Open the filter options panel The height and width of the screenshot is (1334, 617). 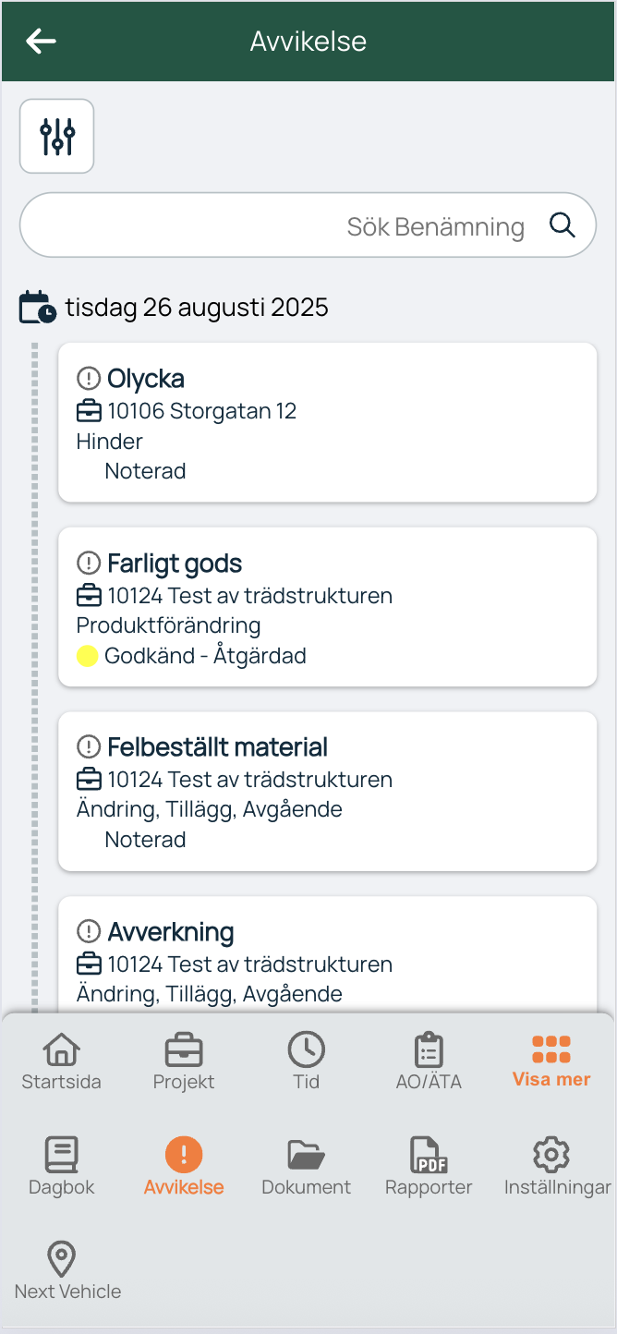coord(56,136)
